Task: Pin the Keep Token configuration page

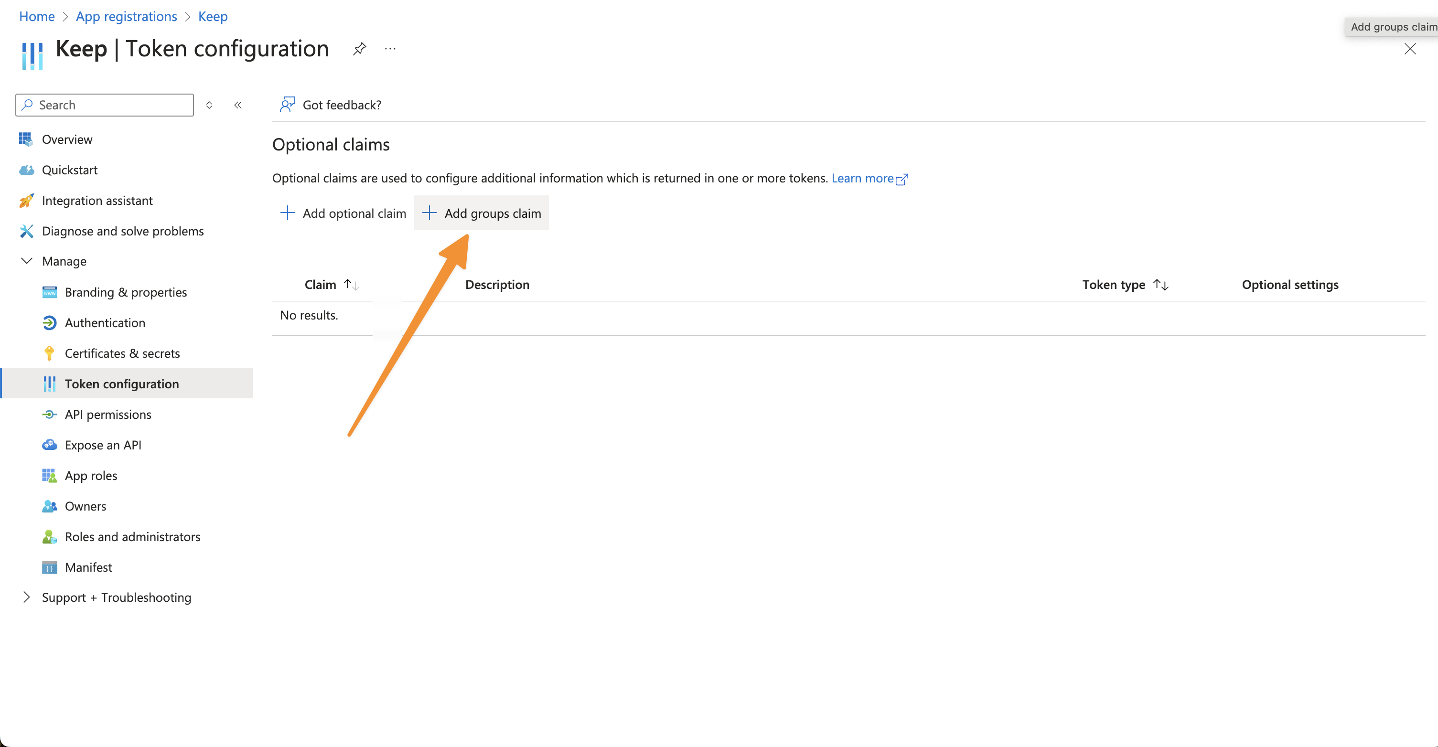Action: click(x=359, y=49)
